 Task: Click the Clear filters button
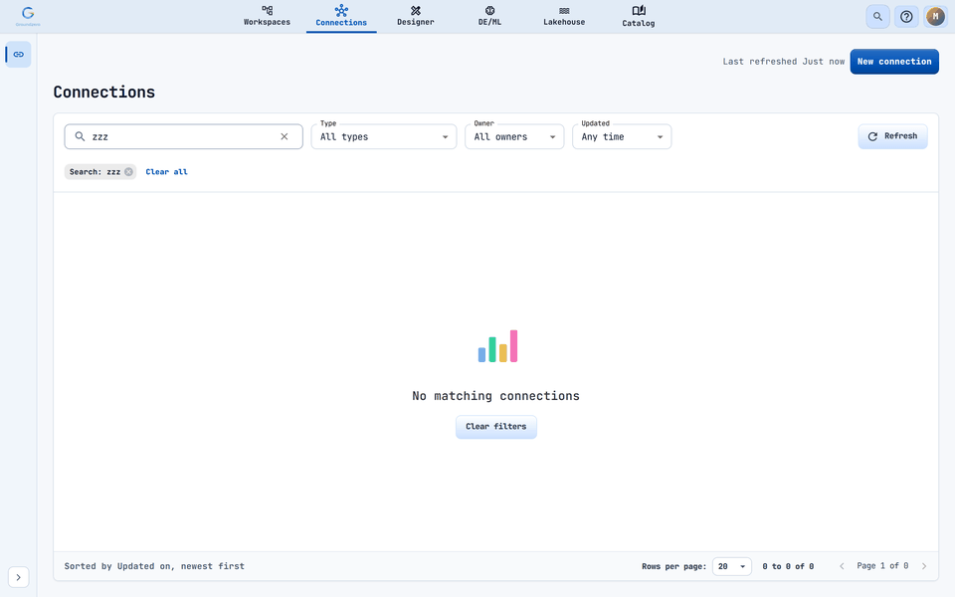pyautogui.click(x=495, y=427)
